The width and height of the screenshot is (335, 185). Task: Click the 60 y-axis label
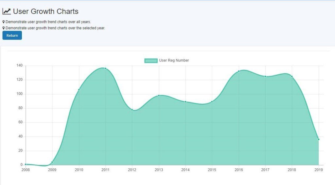[x=21, y=122]
